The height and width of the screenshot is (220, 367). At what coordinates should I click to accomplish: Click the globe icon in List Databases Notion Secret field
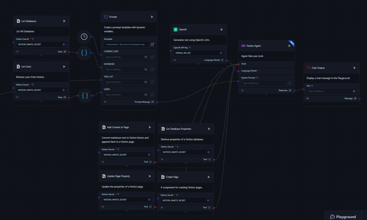click(64, 44)
